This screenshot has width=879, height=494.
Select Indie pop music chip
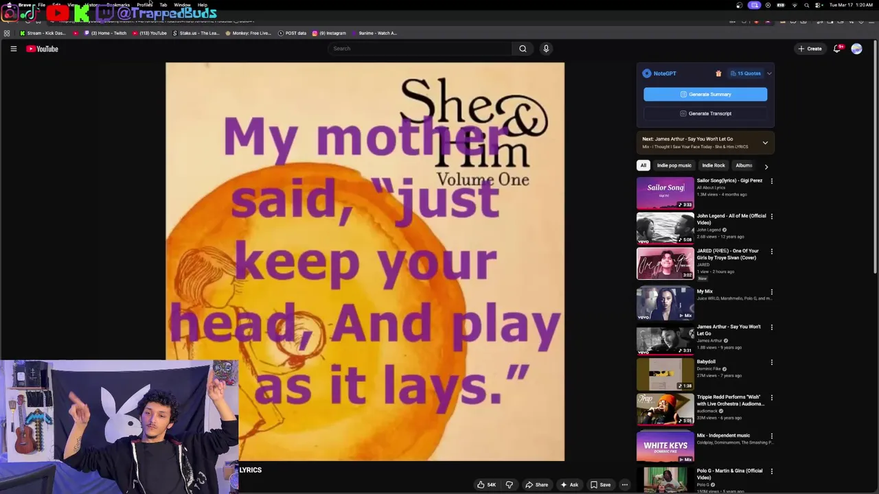pos(674,165)
